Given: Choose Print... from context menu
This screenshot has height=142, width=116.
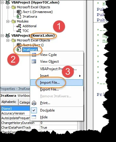Looking at the screenshot, I should (x=57, y=103).
